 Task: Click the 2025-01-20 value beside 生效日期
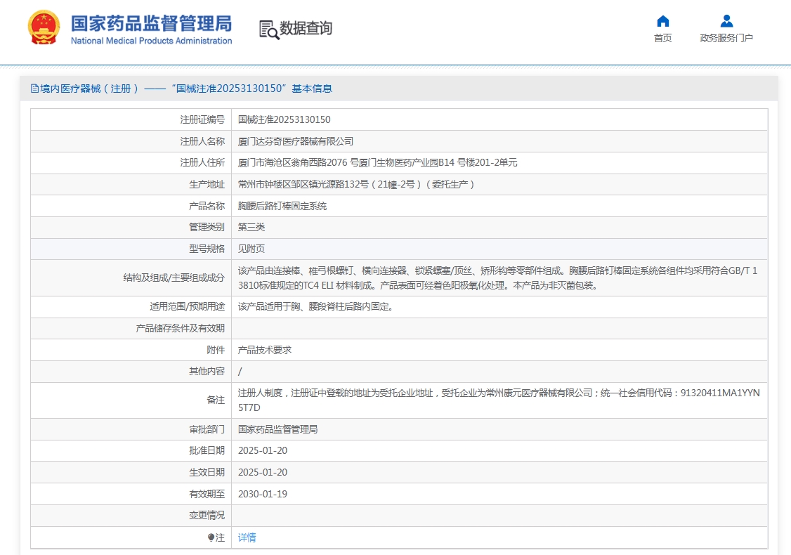(x=263, y=472)
